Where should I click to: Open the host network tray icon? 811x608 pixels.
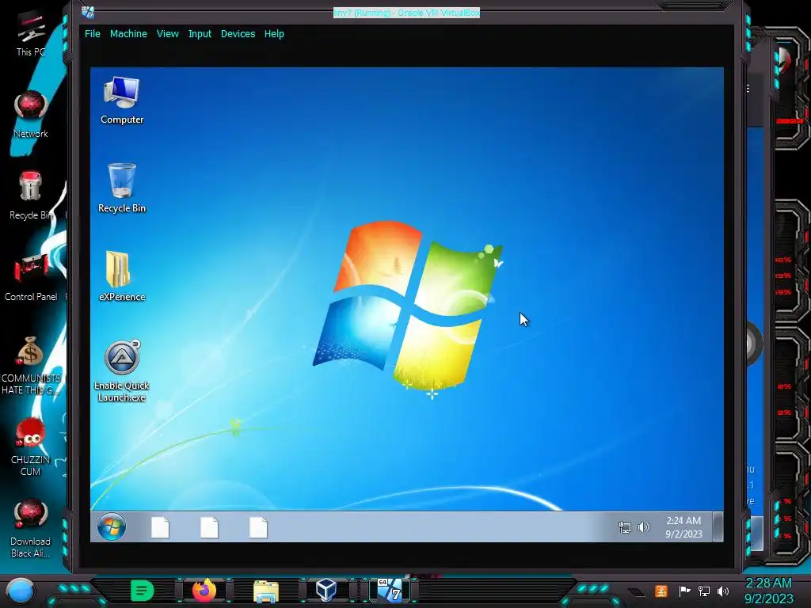(704, 591)
